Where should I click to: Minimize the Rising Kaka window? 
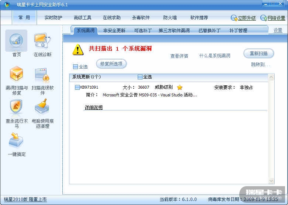pyautogui.click(x=266, y=4)
